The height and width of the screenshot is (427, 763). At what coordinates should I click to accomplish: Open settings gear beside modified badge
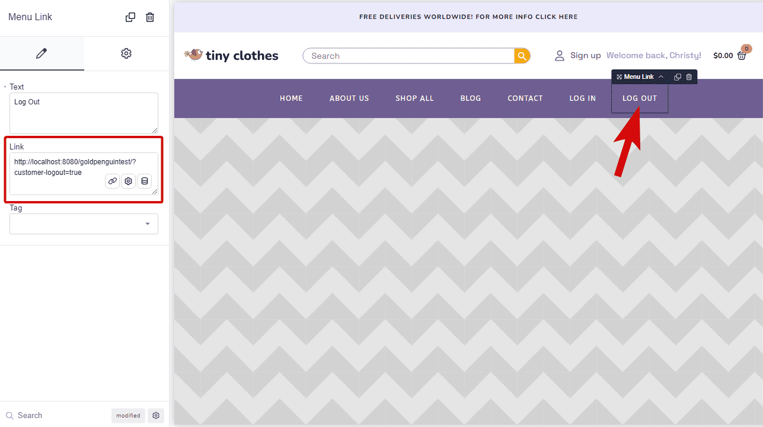coord(156,415)
